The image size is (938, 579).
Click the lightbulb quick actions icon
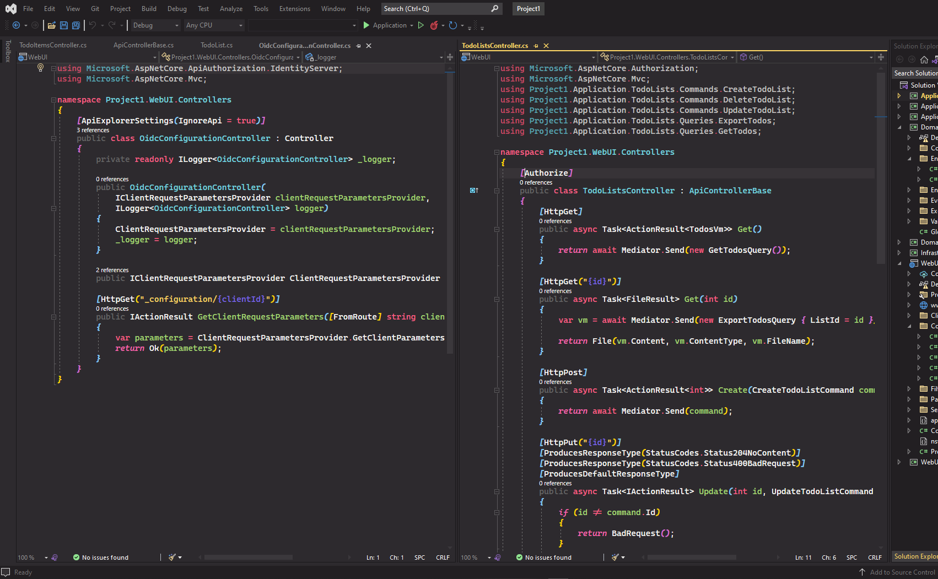coord(40,68)
